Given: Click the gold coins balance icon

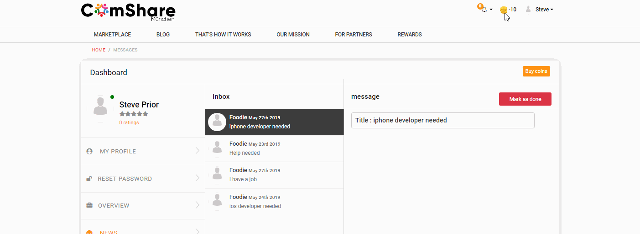Looking at the screenshot, I should pyautogui.click(x=504, y=10).
